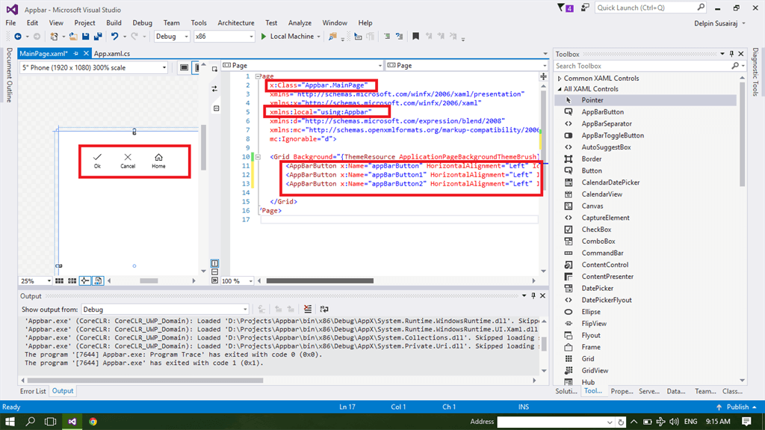This screenshot has height=430, width=765.
Task: Open the Architecture menu
Action: pyautogui.click(x=236, y=23)
